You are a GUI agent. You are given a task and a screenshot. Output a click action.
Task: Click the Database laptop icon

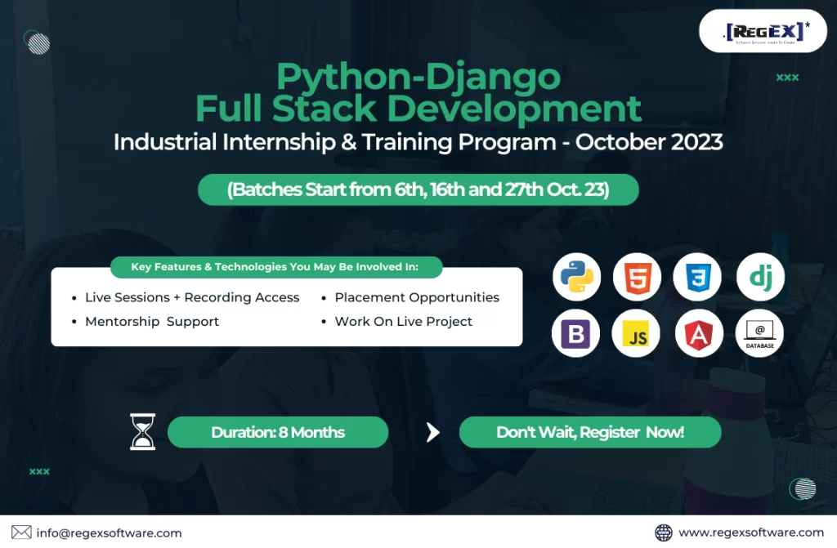[759, 333]
